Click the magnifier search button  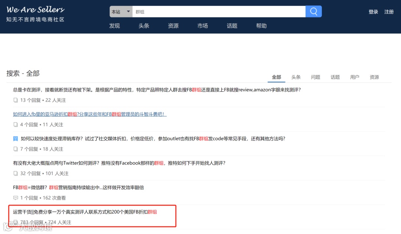[313, 11]
